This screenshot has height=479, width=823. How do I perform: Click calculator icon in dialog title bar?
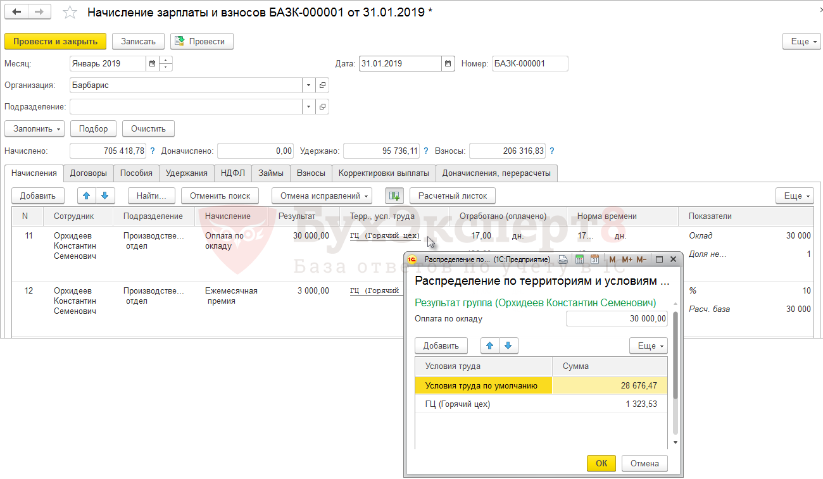pos(579,259)
